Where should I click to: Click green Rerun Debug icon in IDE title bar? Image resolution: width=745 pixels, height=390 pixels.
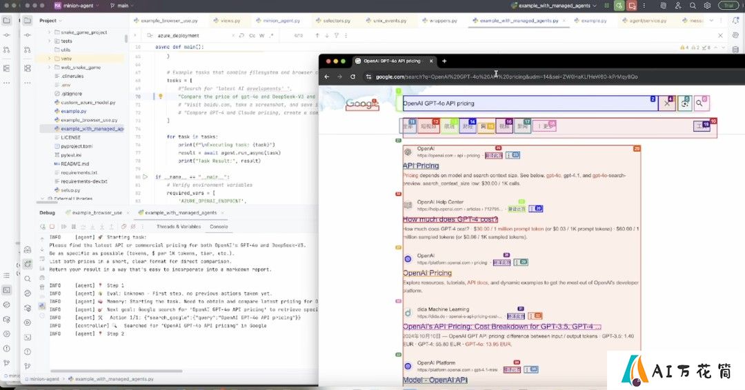pos(619,6)
